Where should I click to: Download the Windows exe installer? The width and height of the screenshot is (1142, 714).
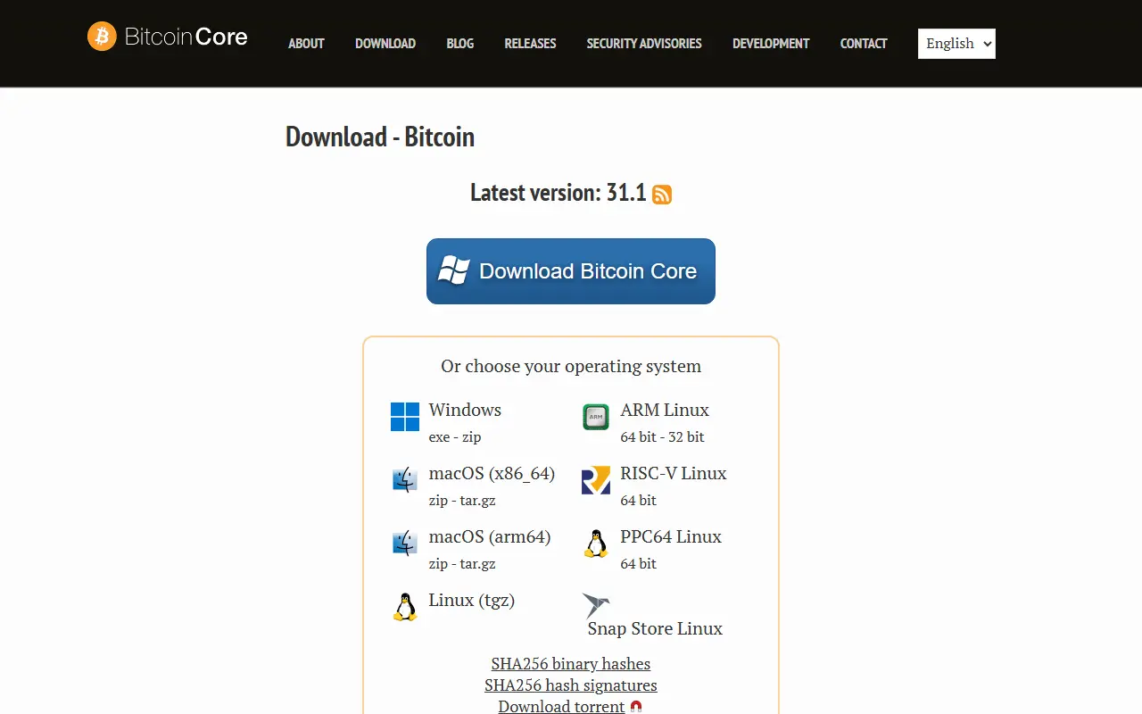[x=439, y=437]
